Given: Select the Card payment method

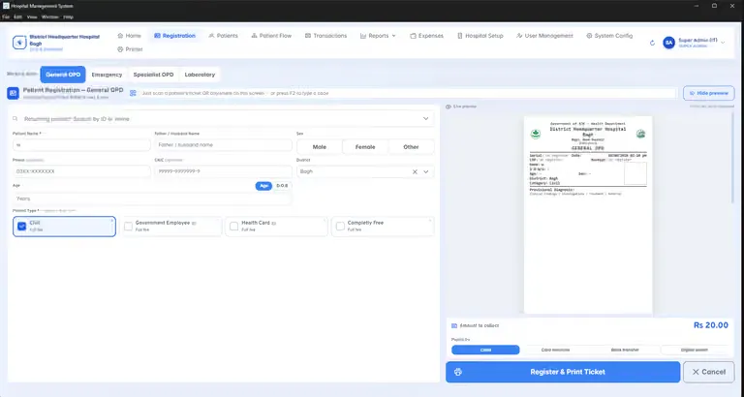Looking at the screenshot, I should click(x=555, y=351).
